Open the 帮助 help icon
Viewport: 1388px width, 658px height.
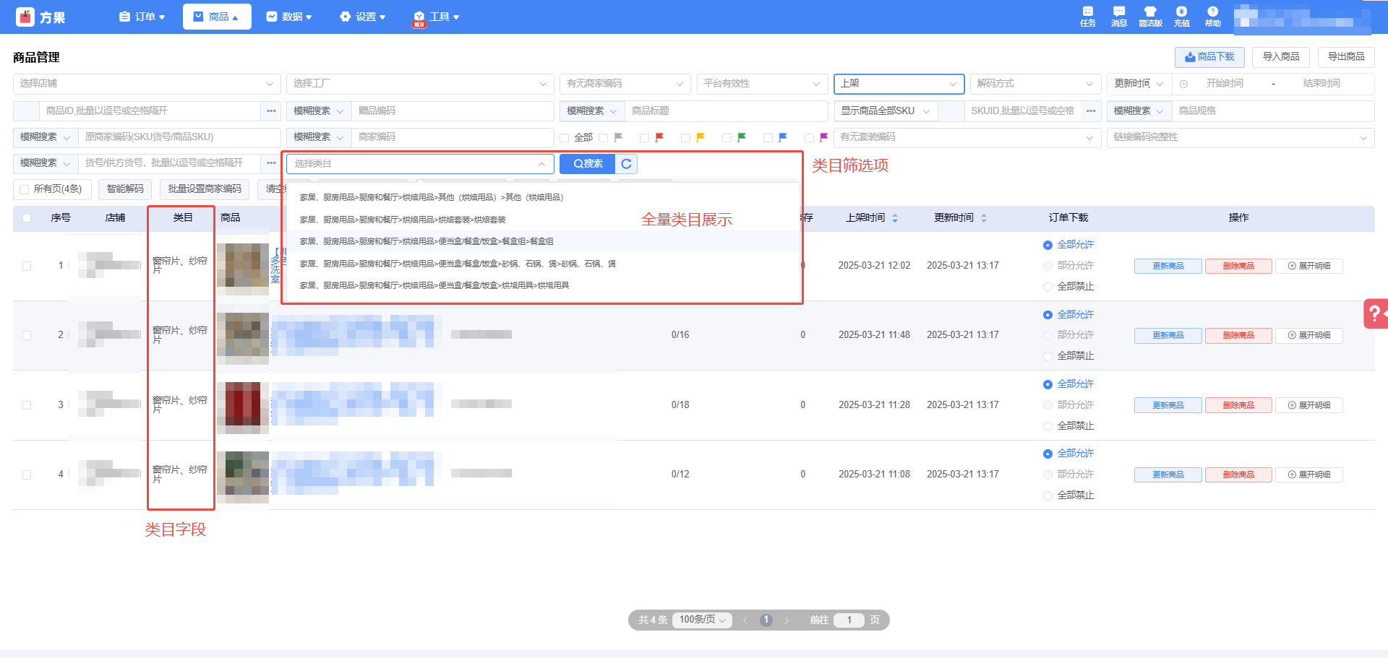[1212, 16]
